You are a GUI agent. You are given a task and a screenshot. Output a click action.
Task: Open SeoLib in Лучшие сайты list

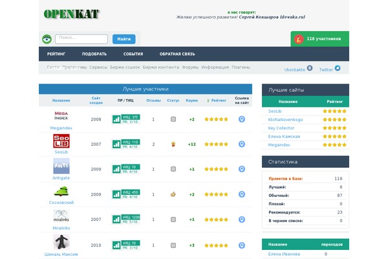tap(275, 111)
